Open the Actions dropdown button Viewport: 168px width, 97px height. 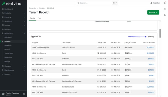153,12
